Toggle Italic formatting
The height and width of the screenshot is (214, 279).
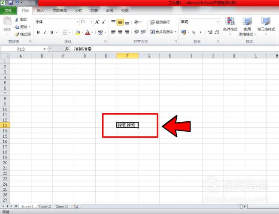45,32
